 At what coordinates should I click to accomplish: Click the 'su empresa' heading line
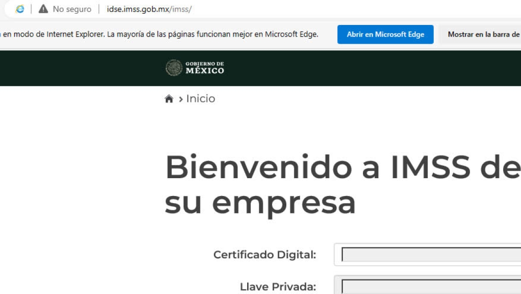260,202
